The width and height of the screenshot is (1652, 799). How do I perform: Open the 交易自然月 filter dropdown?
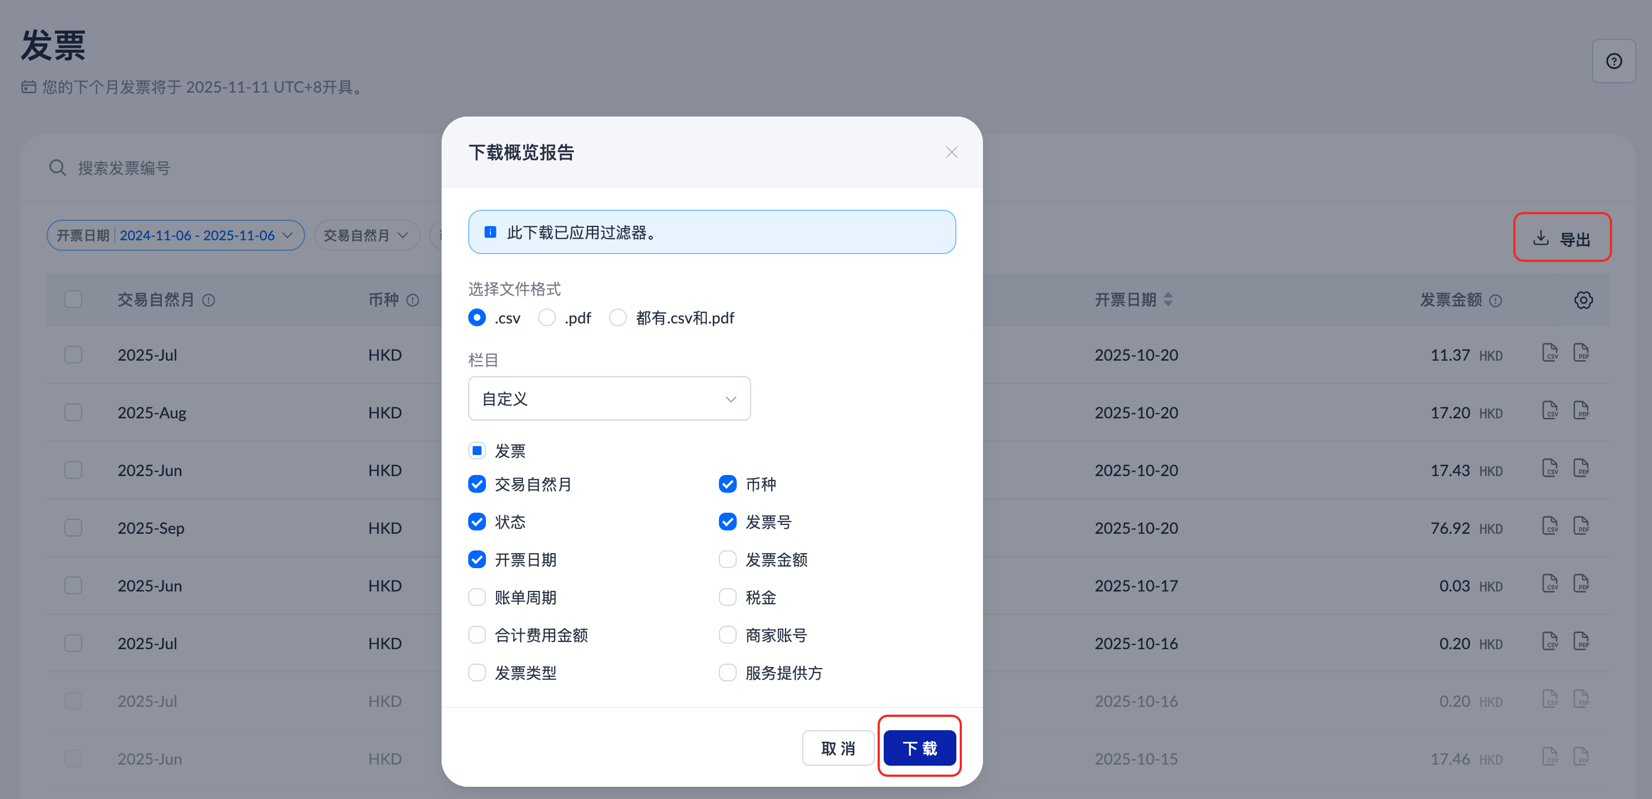[366, 235]
